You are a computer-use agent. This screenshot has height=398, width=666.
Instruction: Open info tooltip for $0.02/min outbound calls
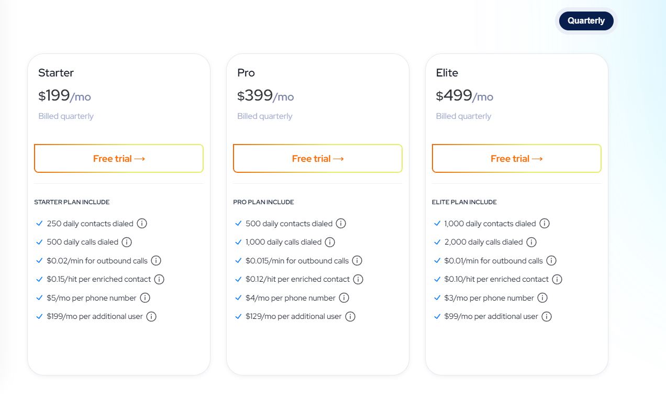pyautogui.click(x=156, y=261)
